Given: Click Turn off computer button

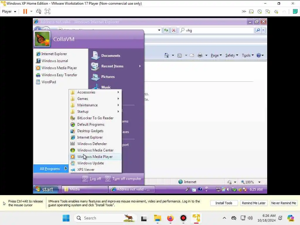Looking at the screenshot, I should pos(123,179).
